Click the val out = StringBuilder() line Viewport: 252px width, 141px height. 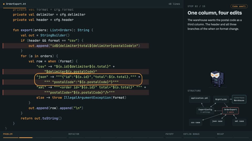click(x=45, y=35)
